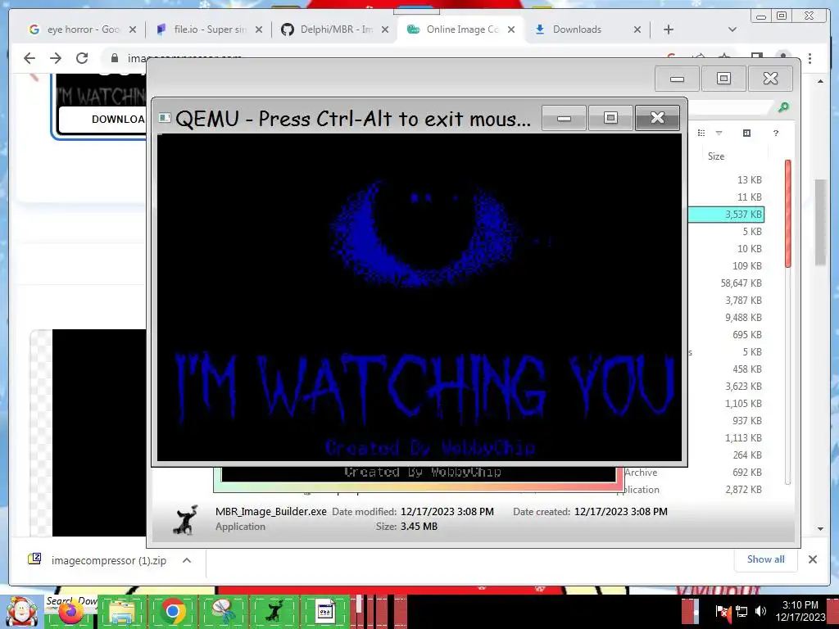839x629 pixels.
Task: Open Google Chrome from the taskbar
Action: [x=172, y=612]
